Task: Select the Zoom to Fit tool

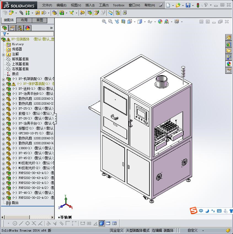Action: pos(104,21)
